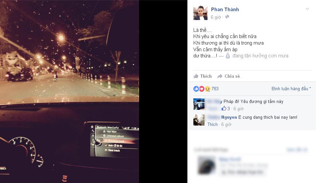
Task: Click the first commenter's car avatar
Action: [199, 104]
